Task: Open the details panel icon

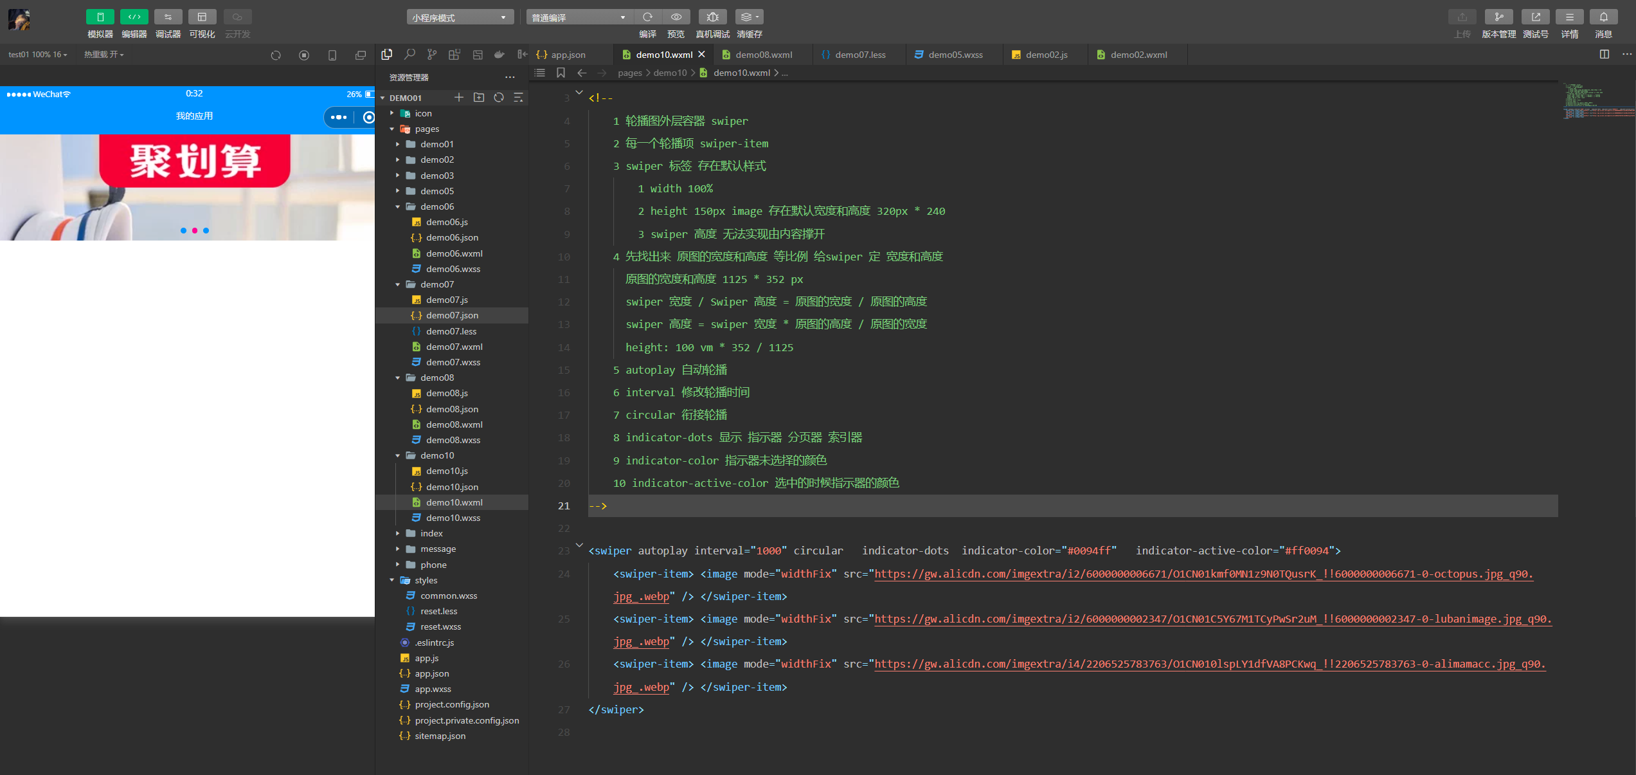Action: click(x=1569, y=17)
